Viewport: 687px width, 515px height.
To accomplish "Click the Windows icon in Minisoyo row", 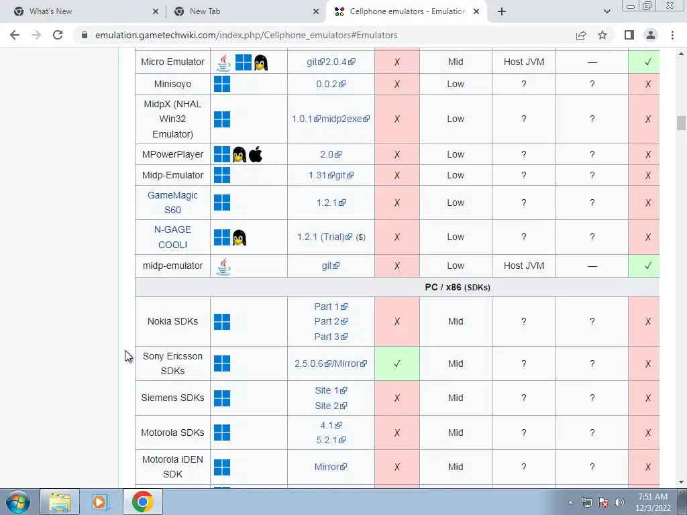I will (222, 84).
